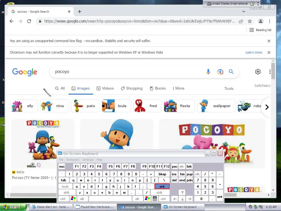Image resolution: width=281 pixels, height=211 pixels.
Task: Switch to the Videos tab
Action: (x=105, y=88)
